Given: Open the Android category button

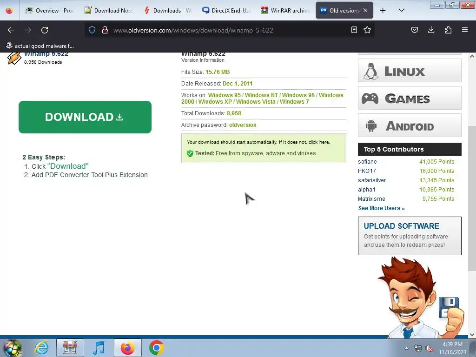Looking at the screenshot, I should tap(410, 125).
